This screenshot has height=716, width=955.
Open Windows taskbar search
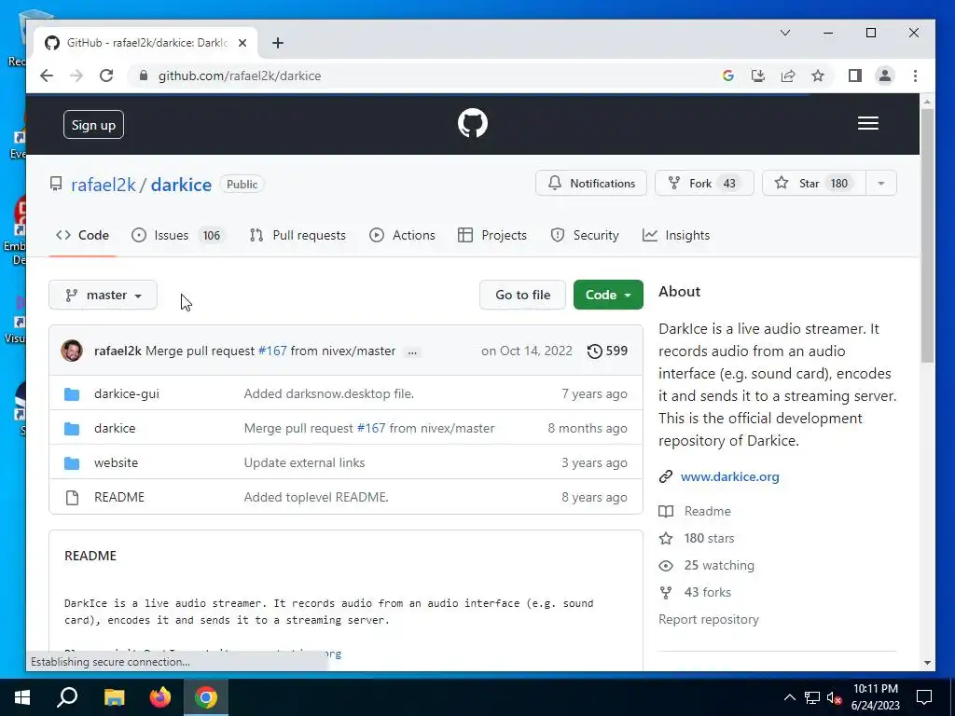[x=67, y=697]
